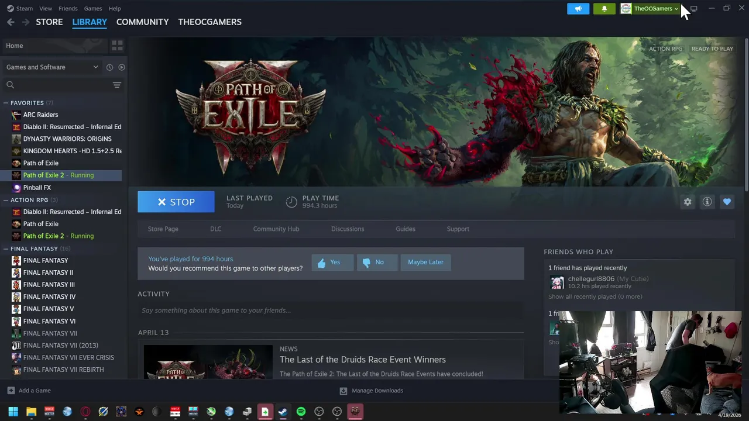Screen dimensions: 749x421
Task: Stop the running Path of Exile 2
Action: tap(176, 202)
